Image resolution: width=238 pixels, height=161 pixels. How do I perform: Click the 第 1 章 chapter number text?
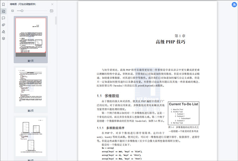(x=180, y=36)
